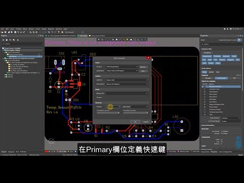Switch to the Navigator panel tab at bottom
244x183 pixels.
(x=11, y=152)
